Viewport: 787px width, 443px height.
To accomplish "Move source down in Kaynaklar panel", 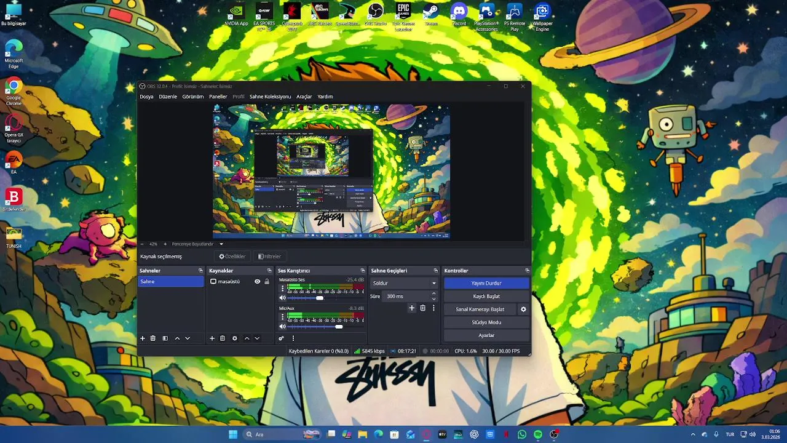I will click(x=257, y=338).
